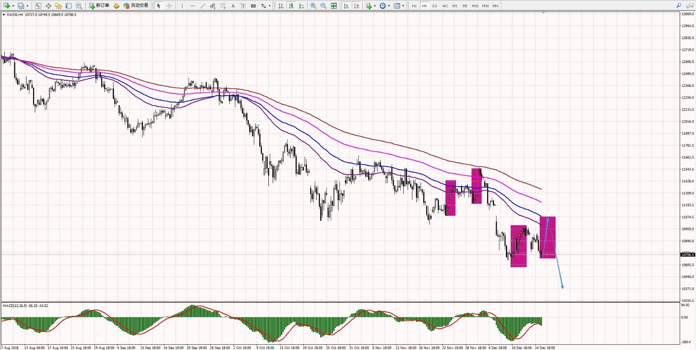The width and height of the screenshot is (696, 350).
Task: Click the current price label 10706.5
Action: 688,255
